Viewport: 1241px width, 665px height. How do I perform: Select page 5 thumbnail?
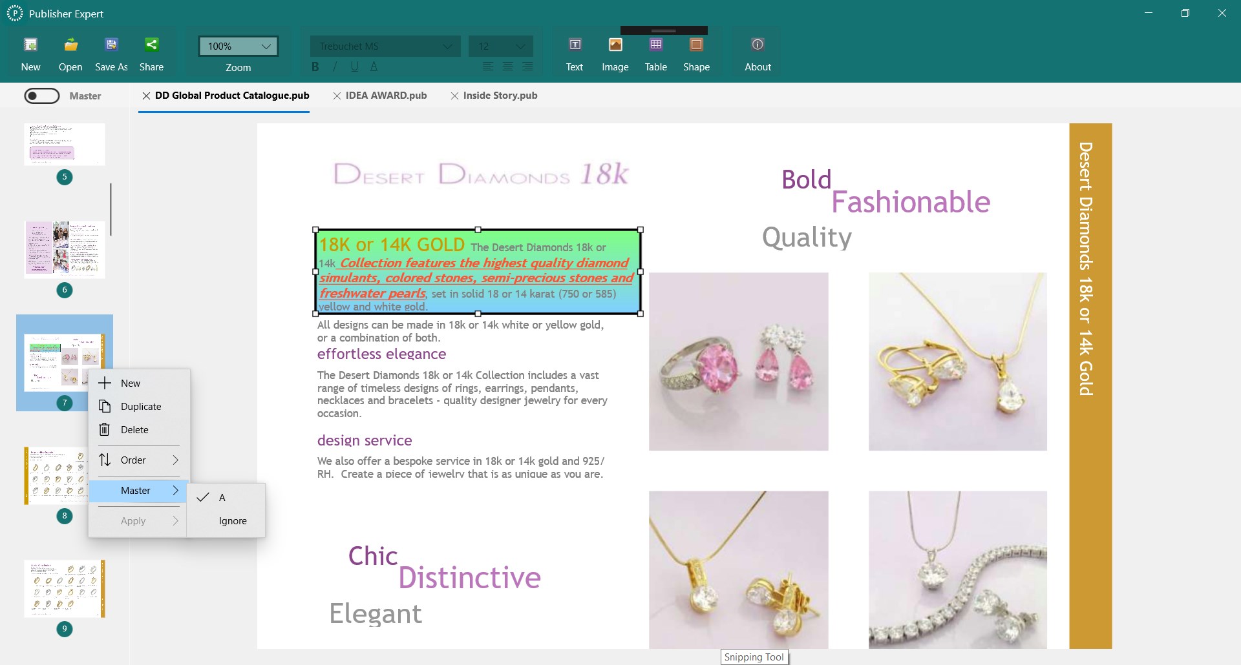[x=65, y=144]
